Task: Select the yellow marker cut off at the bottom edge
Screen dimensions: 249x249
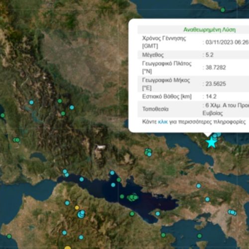Action: coord(68,248)
